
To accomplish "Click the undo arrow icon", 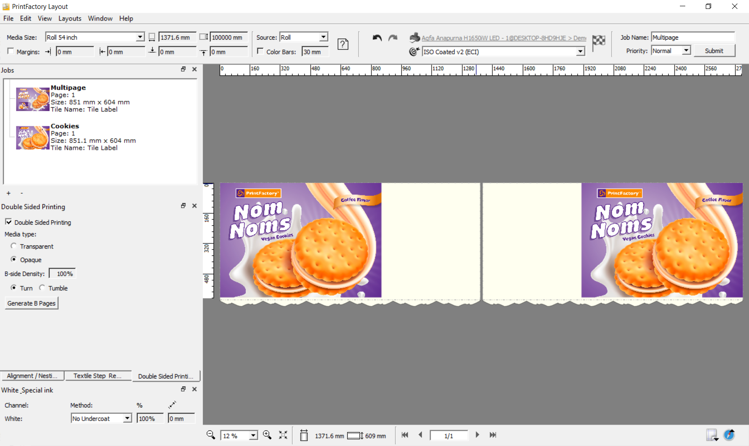I will click(377, 38).
